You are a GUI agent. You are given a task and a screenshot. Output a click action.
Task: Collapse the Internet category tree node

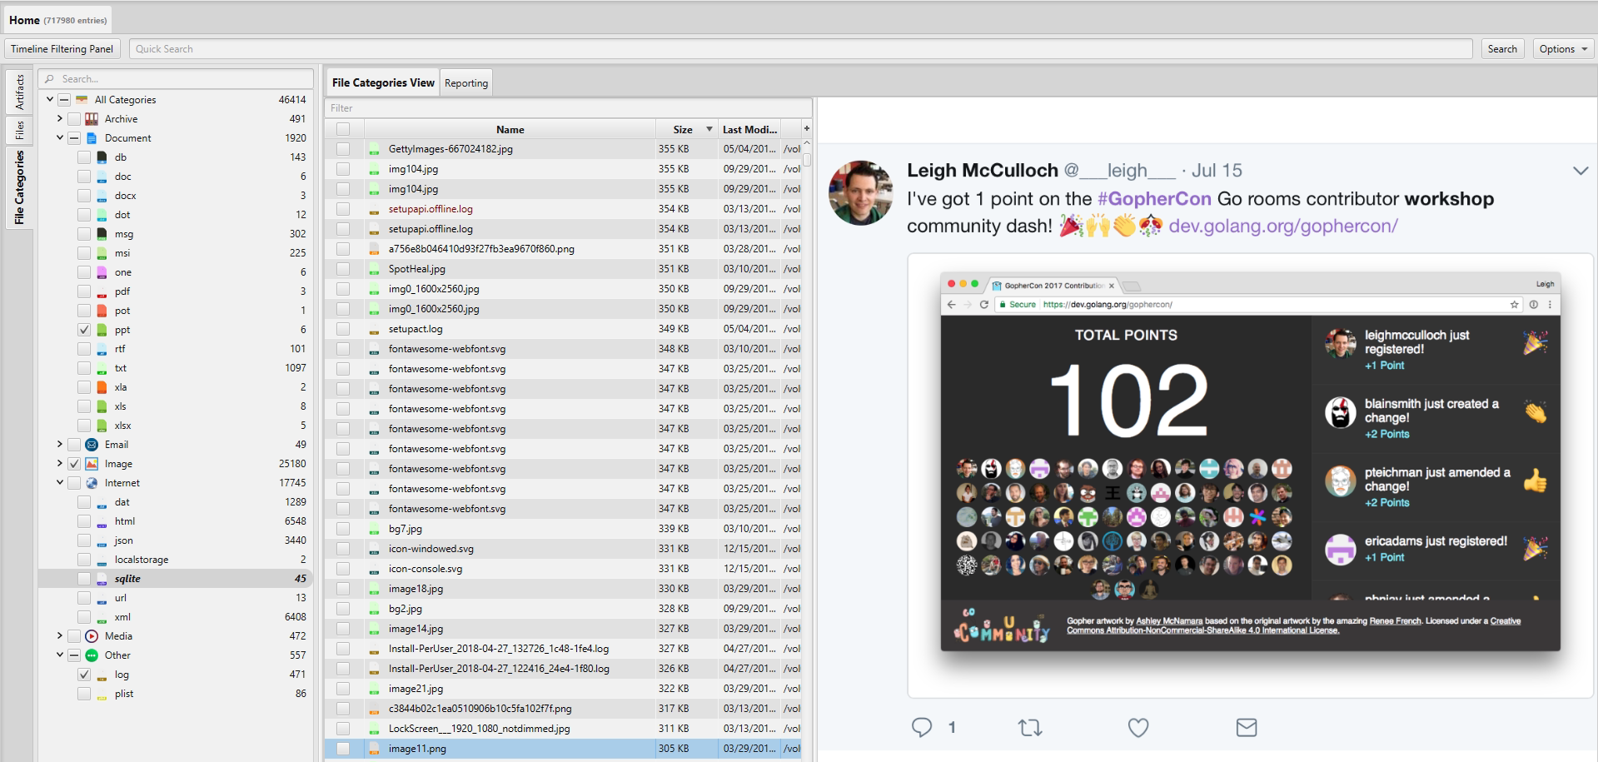(59, 483)
